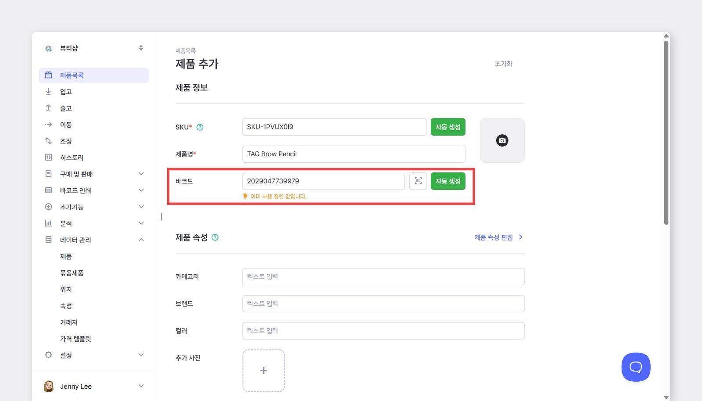The width and height of the screenshot is (702, 401).
Task: Add an extra photo with plus box
Action: 264,371
